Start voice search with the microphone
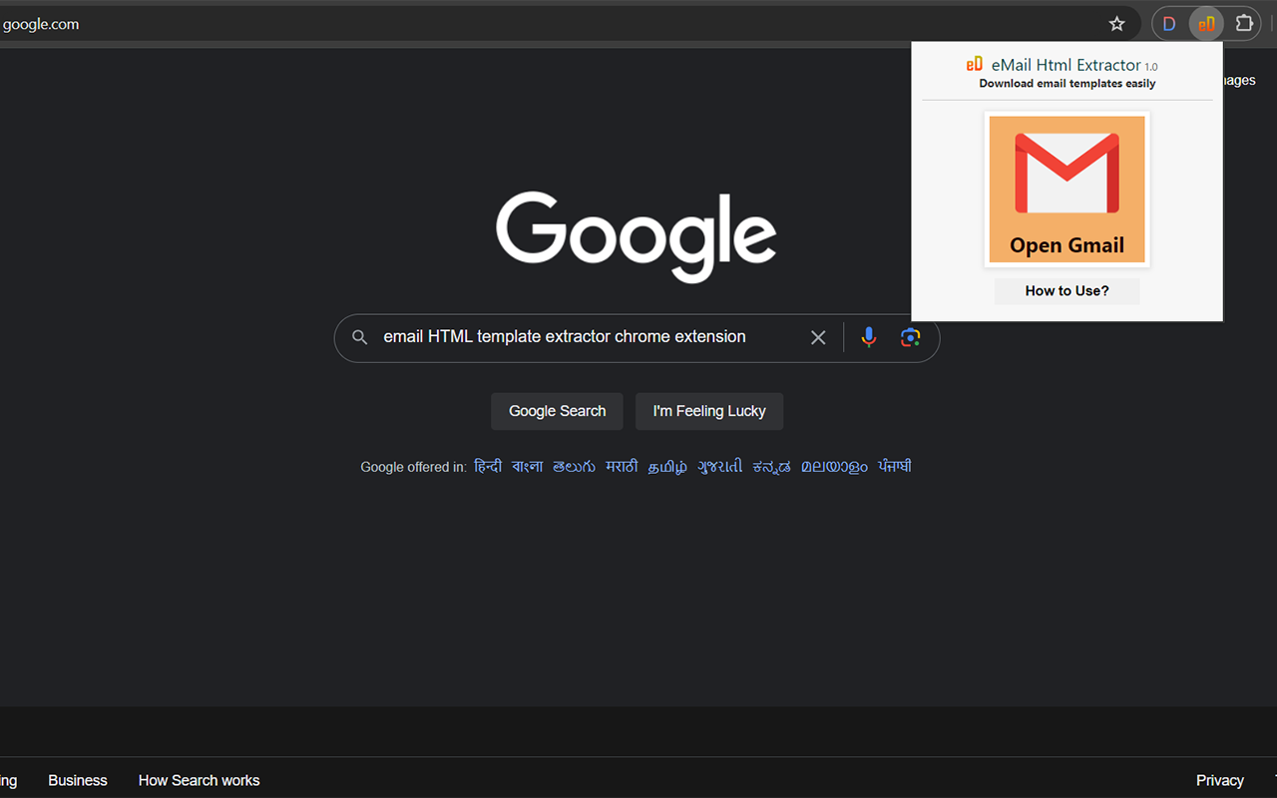The image size is (1277, 798). [x=869, y=337]
